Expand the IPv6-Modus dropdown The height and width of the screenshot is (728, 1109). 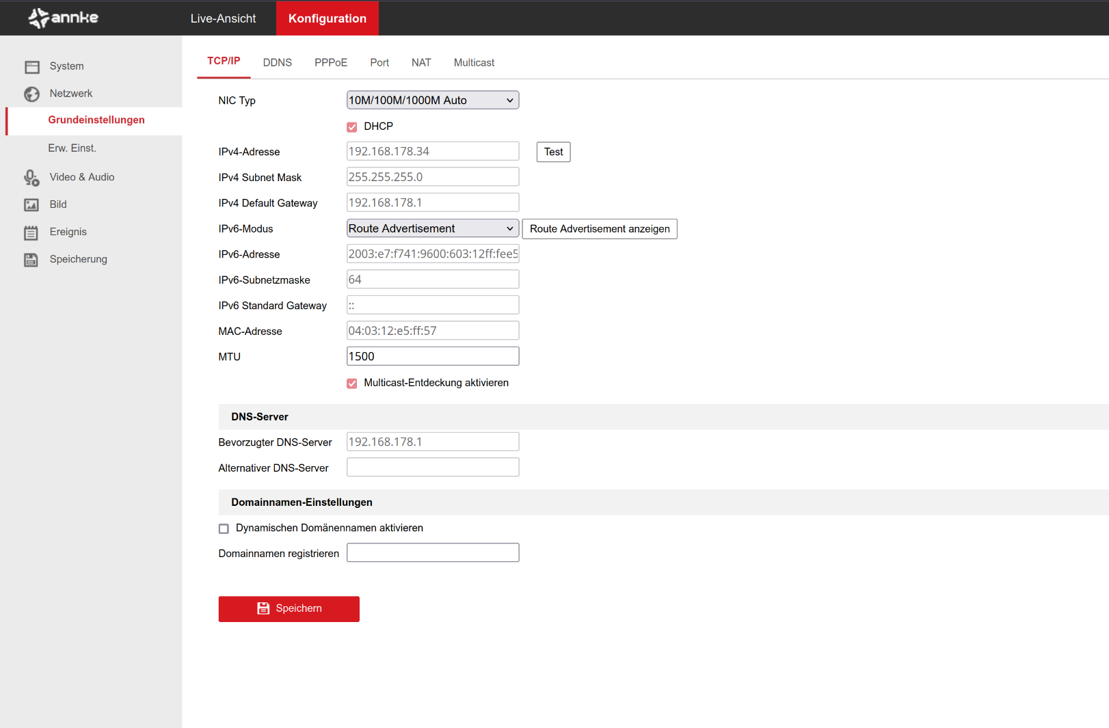pos(432,228)
